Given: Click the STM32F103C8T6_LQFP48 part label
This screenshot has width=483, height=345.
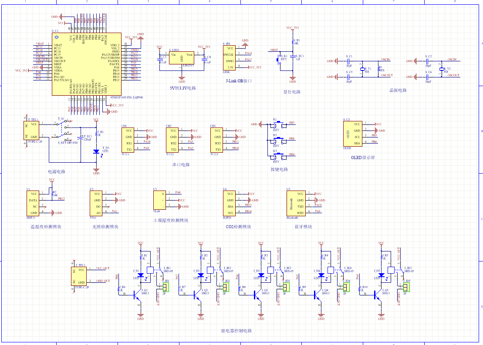Looking at the screenshot, I should [127, 97].
